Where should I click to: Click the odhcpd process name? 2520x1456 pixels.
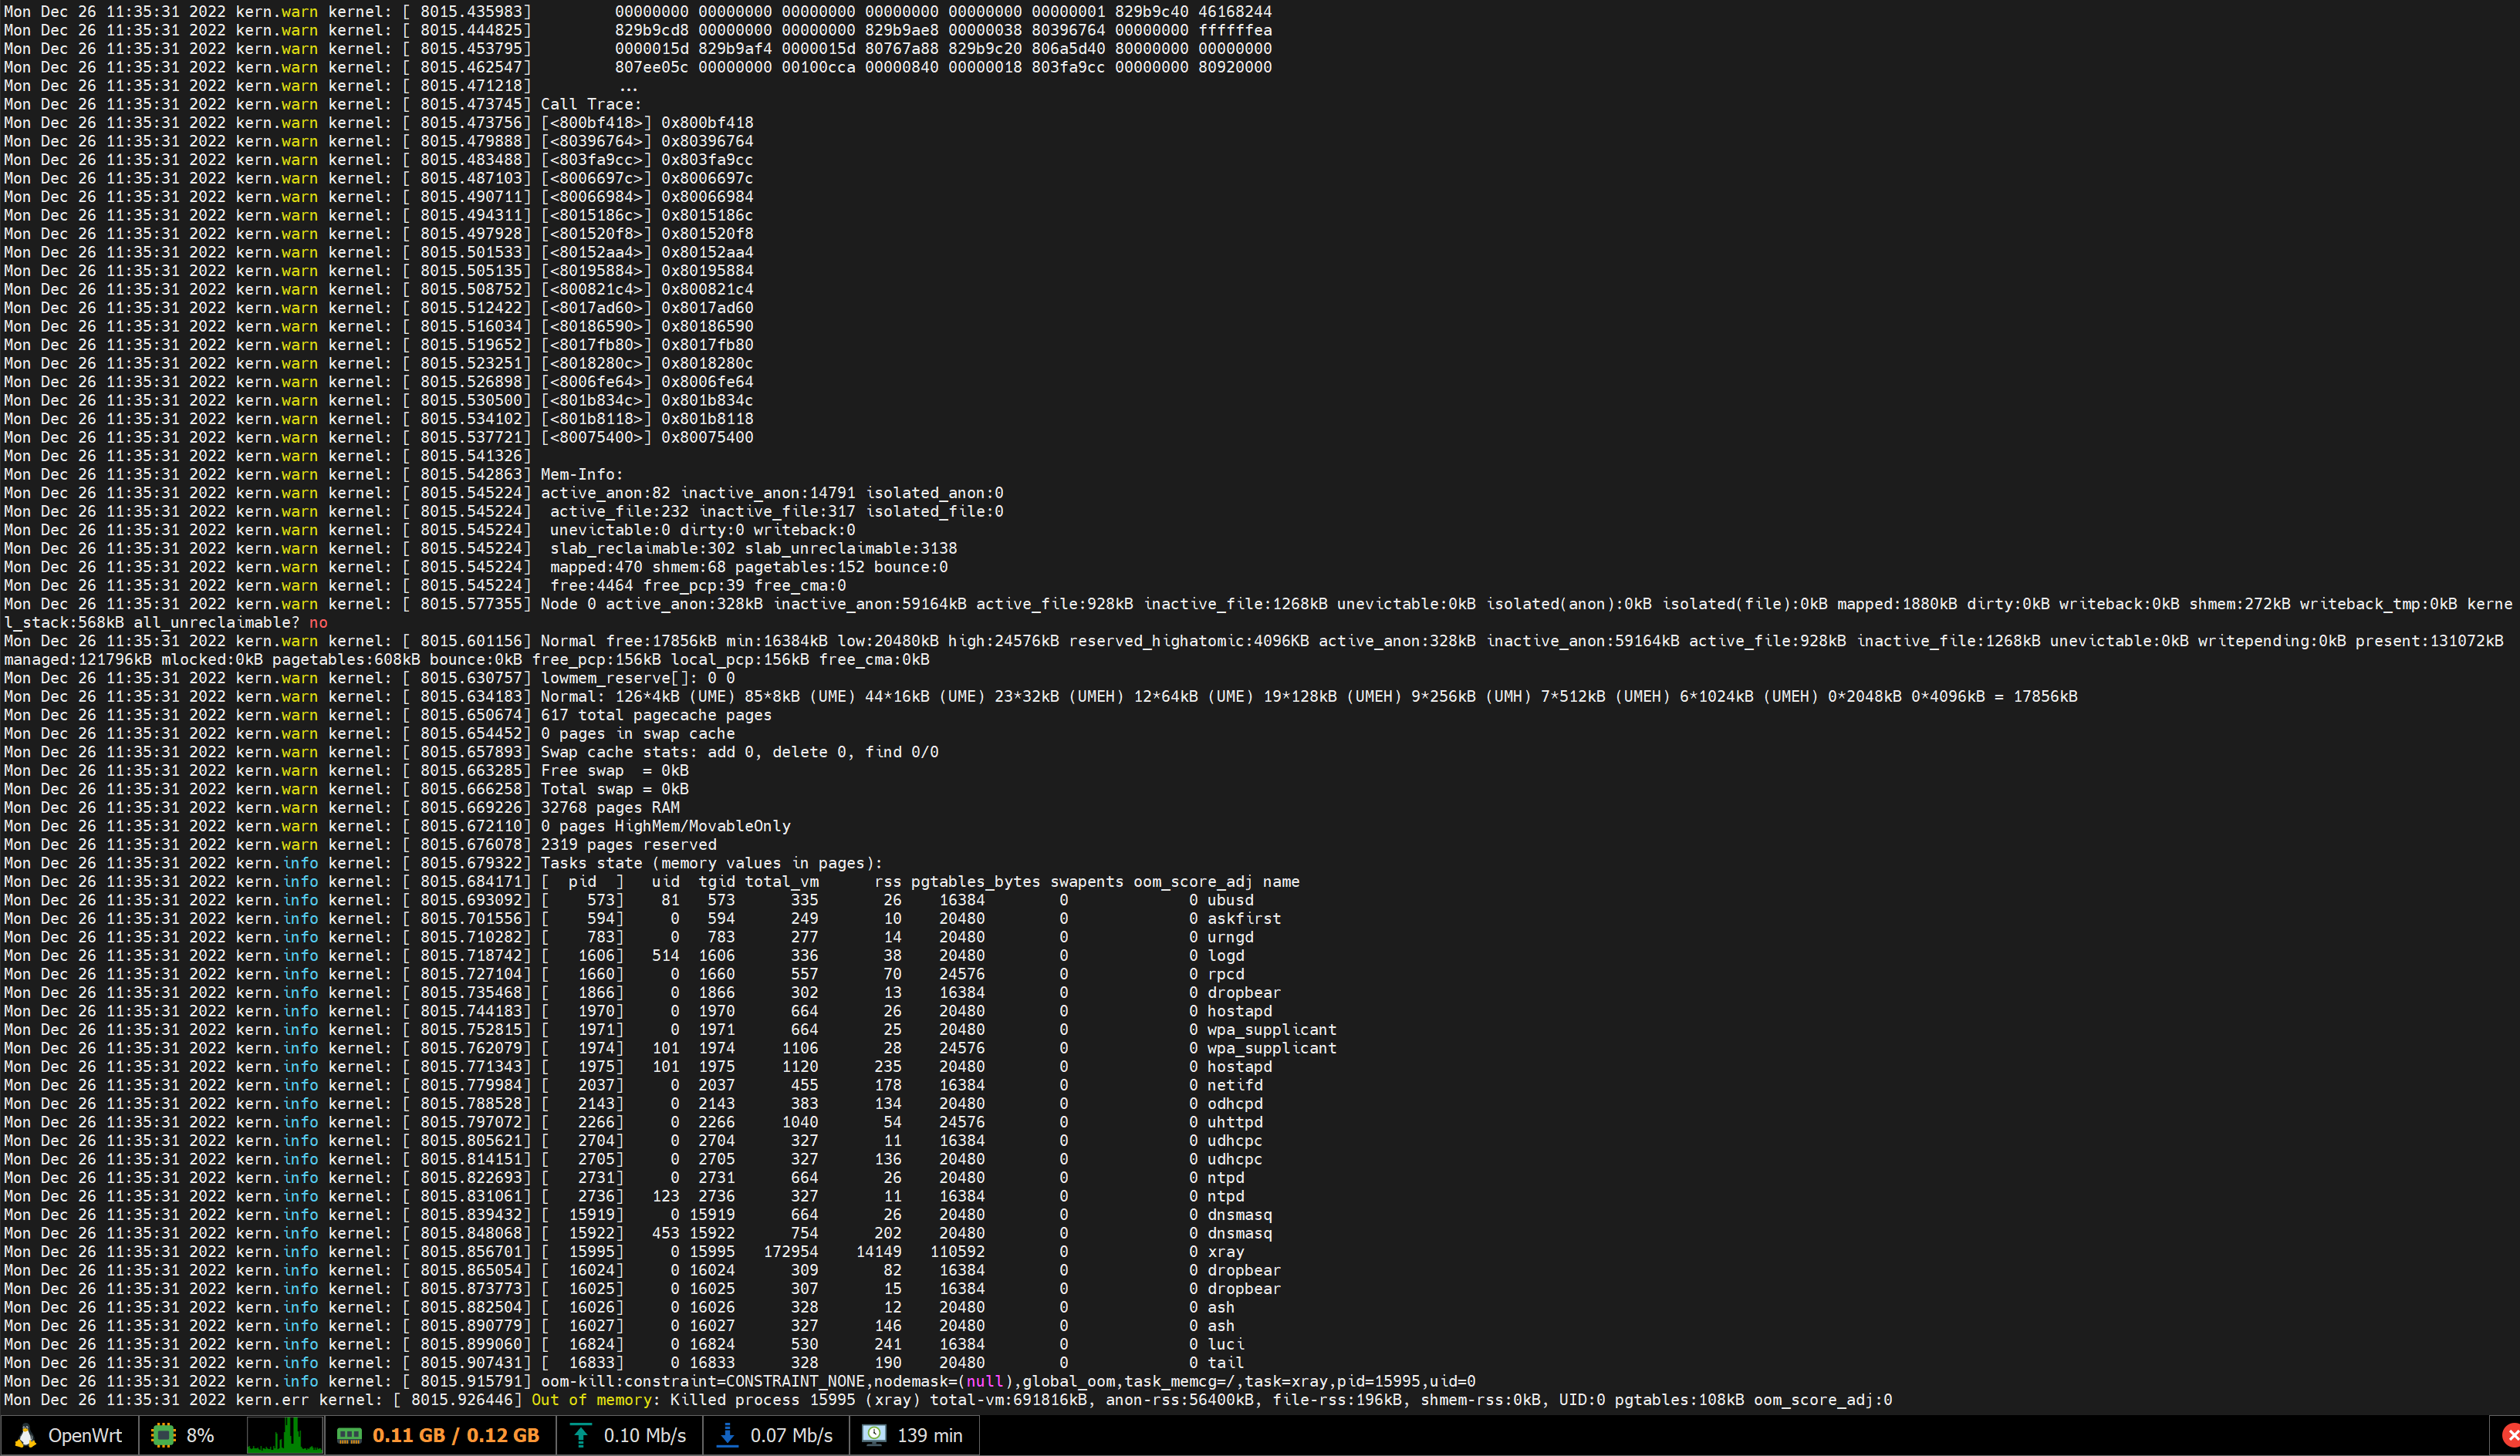click(x=1235, y=1104)
